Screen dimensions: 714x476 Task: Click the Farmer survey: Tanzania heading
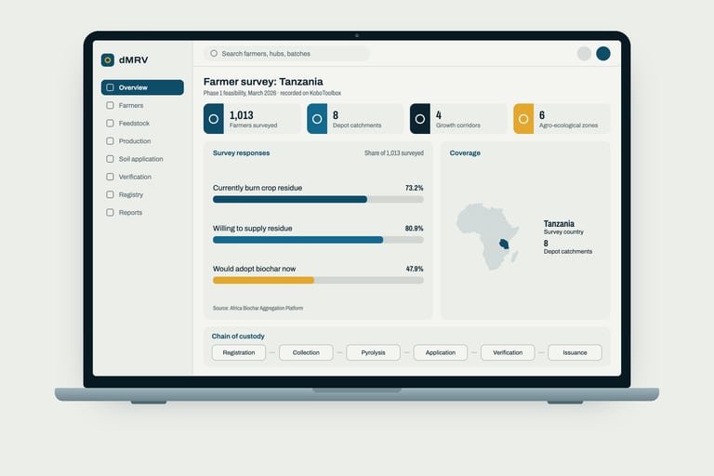click(263, 82)
